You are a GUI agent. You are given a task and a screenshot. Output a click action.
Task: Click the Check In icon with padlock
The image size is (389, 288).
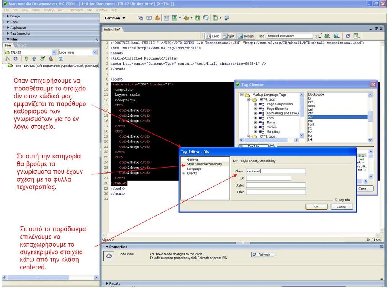(51, 59)
